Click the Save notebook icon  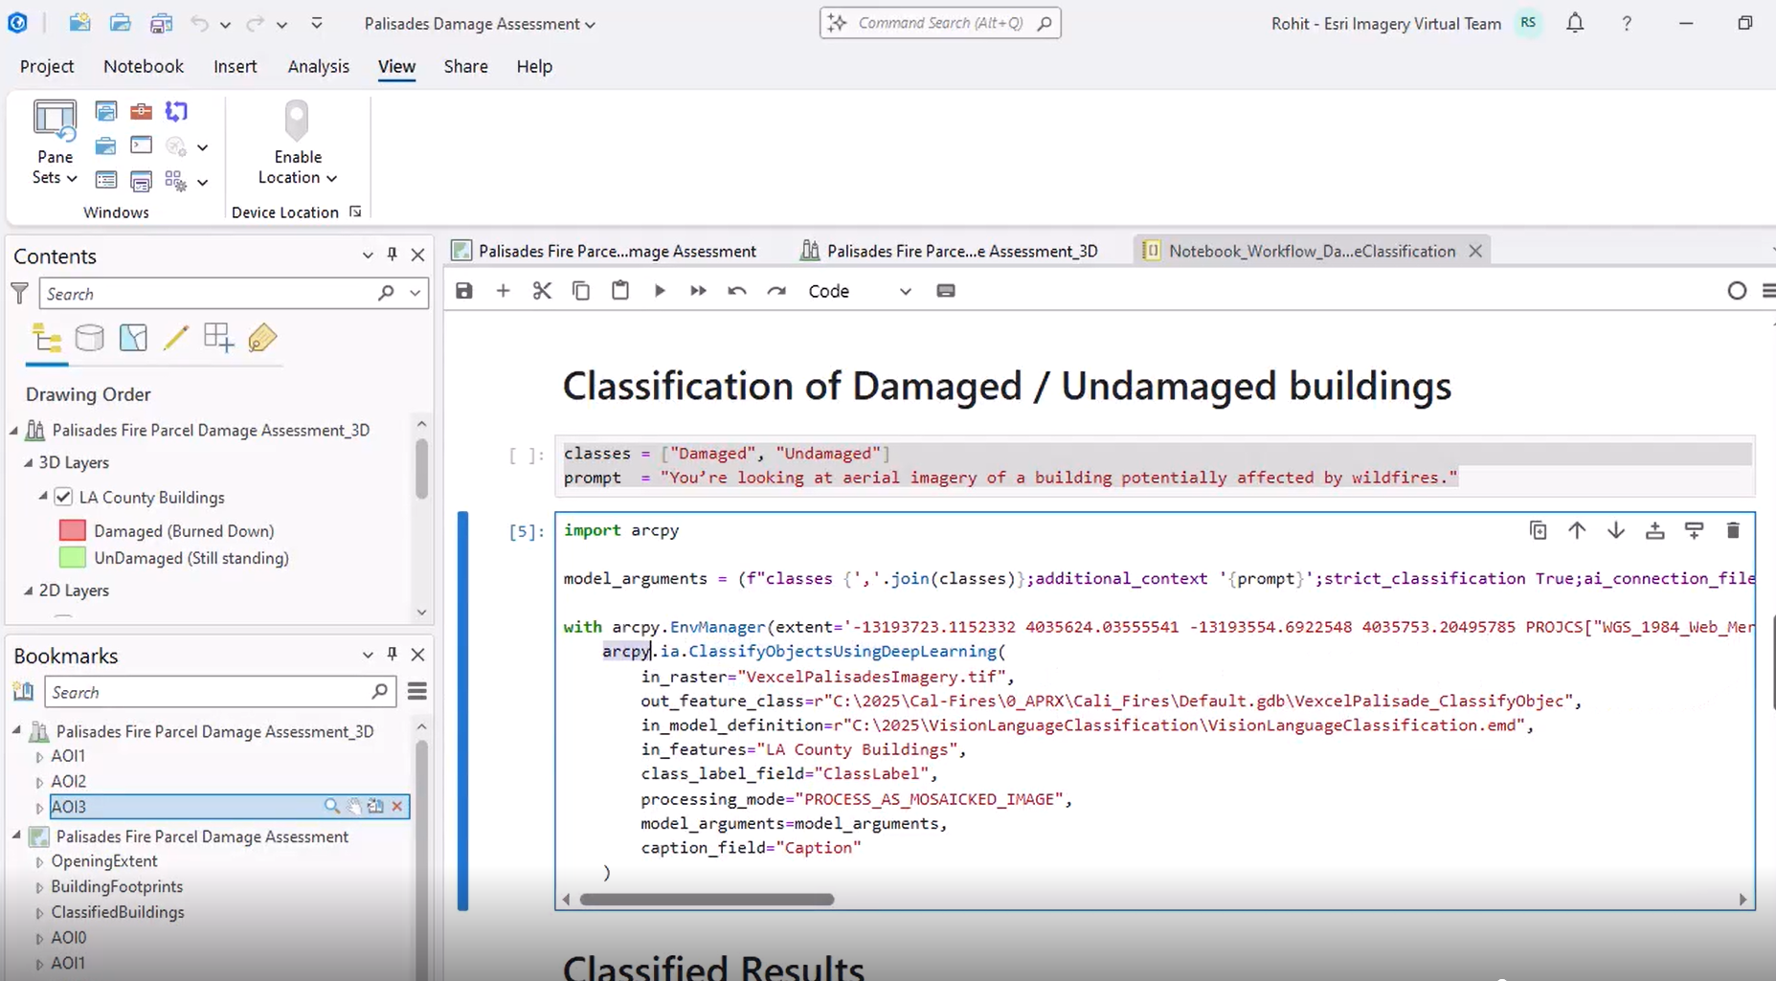point(463,290)
